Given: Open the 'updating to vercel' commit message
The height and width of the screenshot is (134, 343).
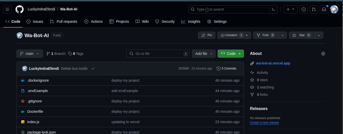Looking at the screenshot, I should [125, 122].
